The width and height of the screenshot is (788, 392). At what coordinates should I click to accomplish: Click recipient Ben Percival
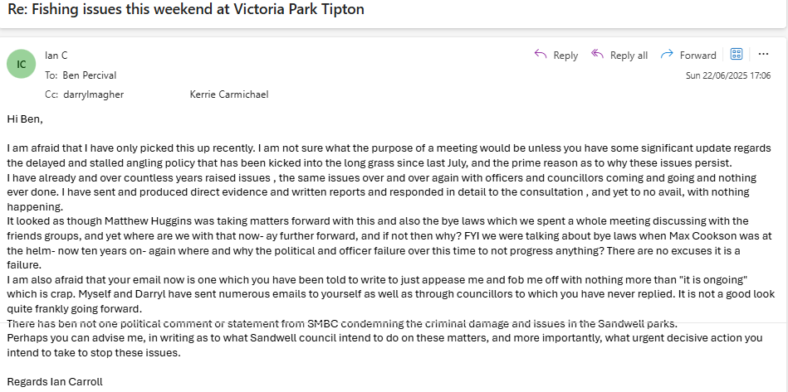click(90, 75)
